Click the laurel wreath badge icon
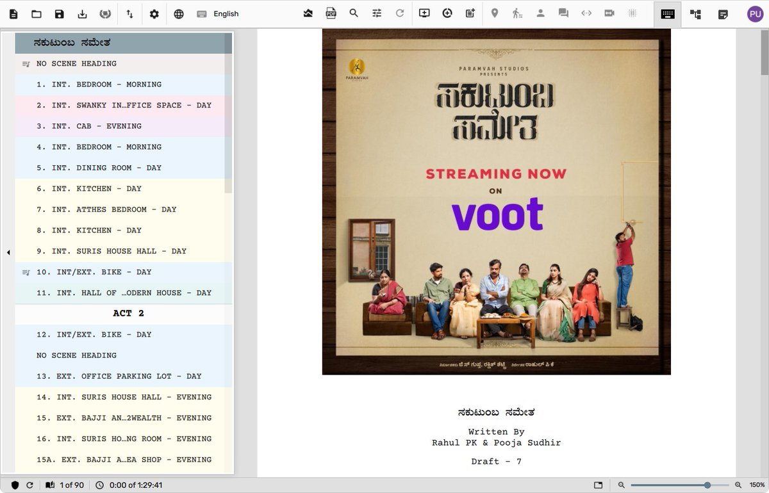 pyautogui.click(x=106, y=13)
